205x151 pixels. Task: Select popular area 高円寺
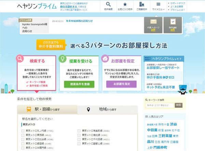165,142
